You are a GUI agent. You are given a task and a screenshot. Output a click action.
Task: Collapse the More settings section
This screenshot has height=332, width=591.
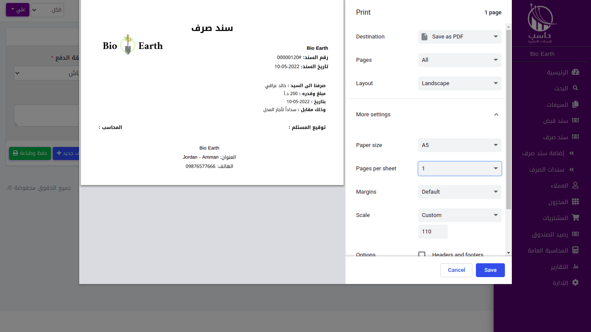(x=496, y=115)
